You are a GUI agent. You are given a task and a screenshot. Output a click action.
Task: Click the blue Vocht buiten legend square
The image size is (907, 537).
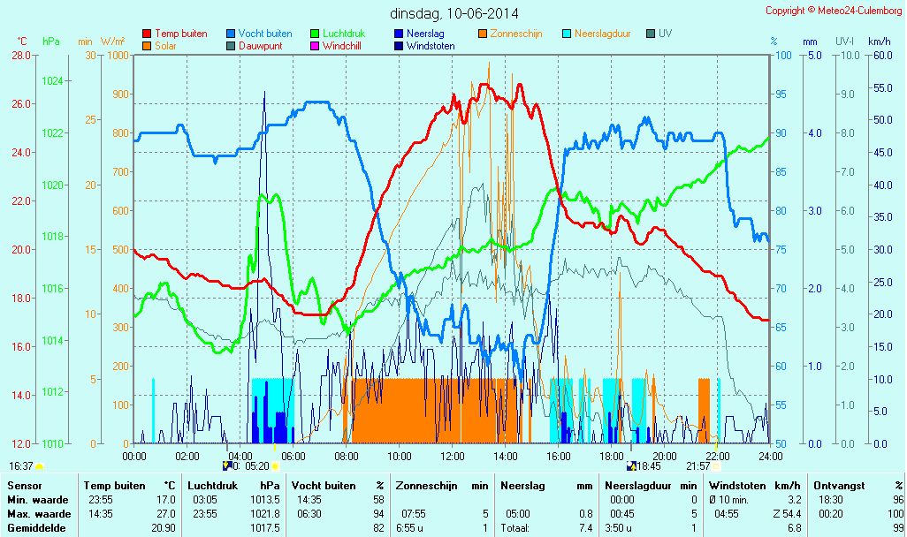click(231, 34)
